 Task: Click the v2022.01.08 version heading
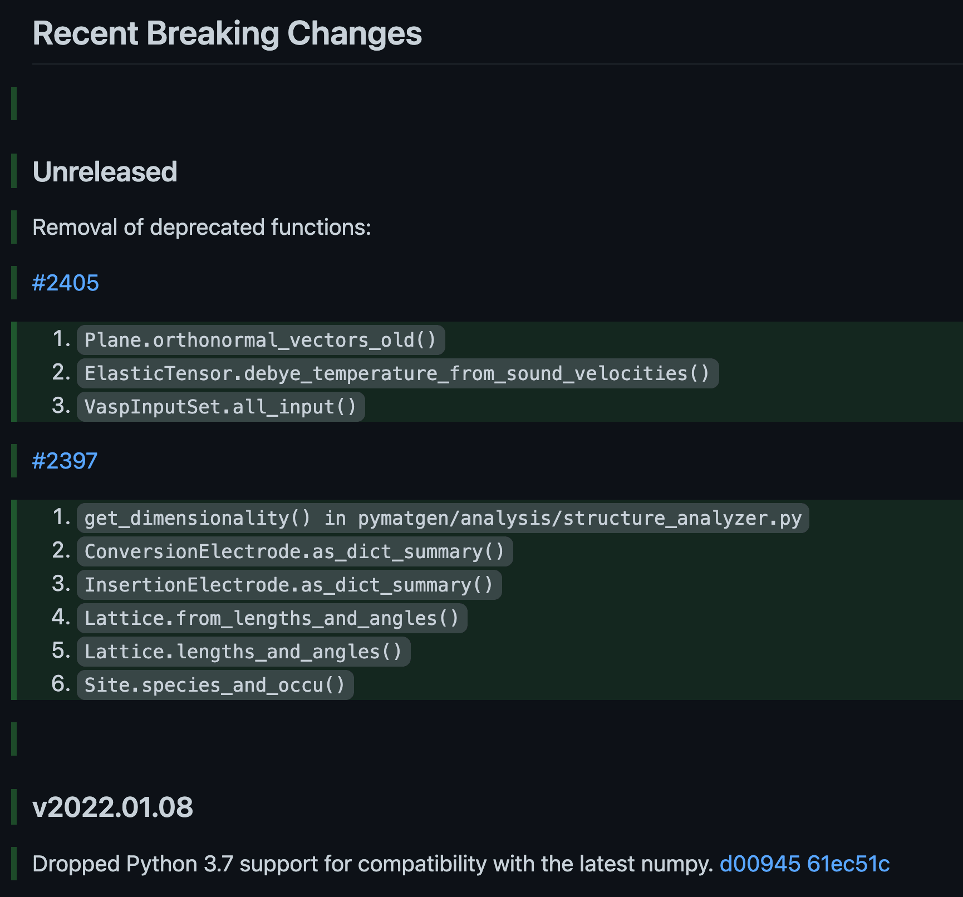click(112, 807)
